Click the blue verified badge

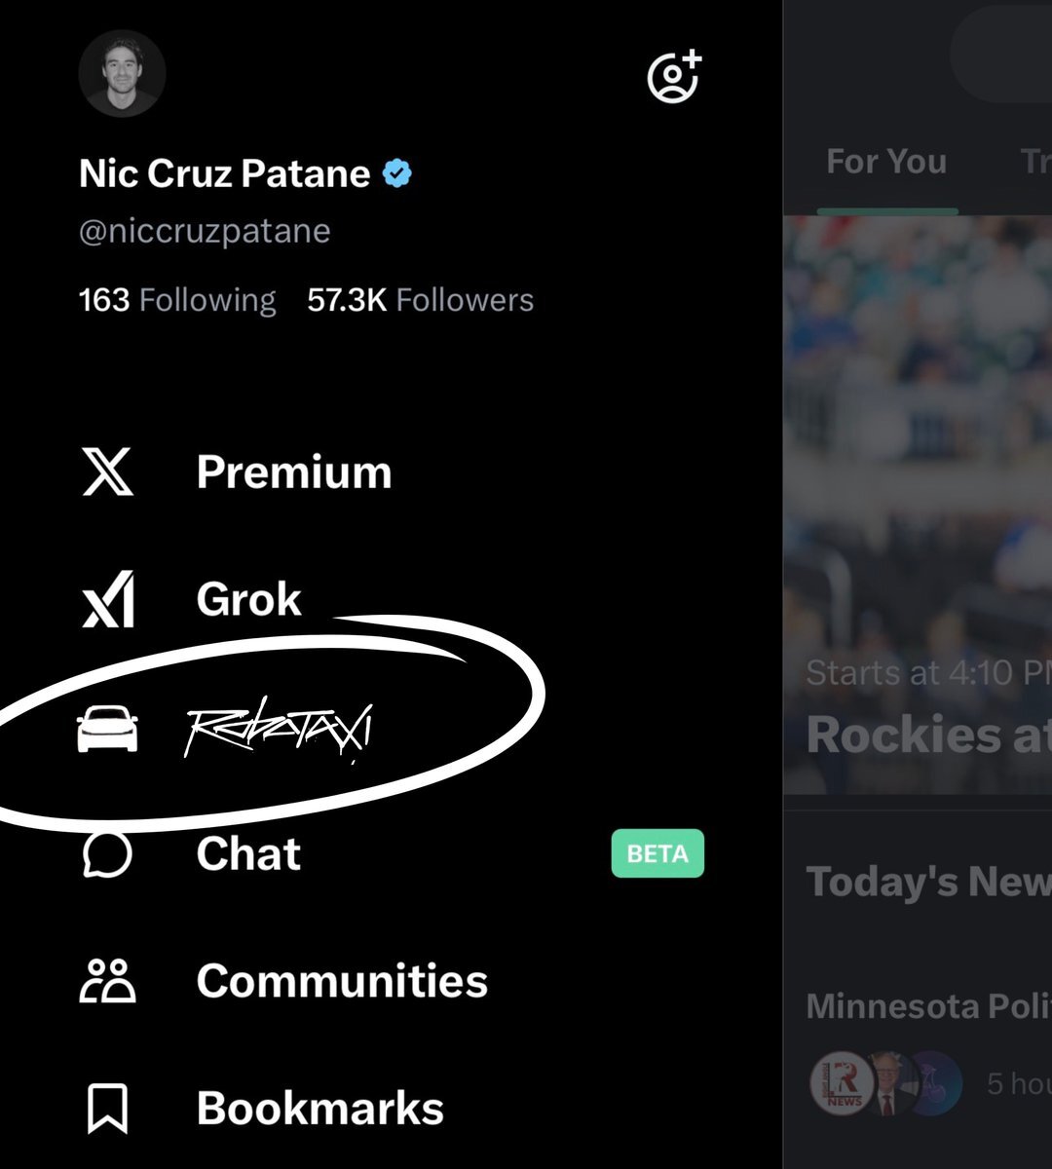click(x=396, y=174)
